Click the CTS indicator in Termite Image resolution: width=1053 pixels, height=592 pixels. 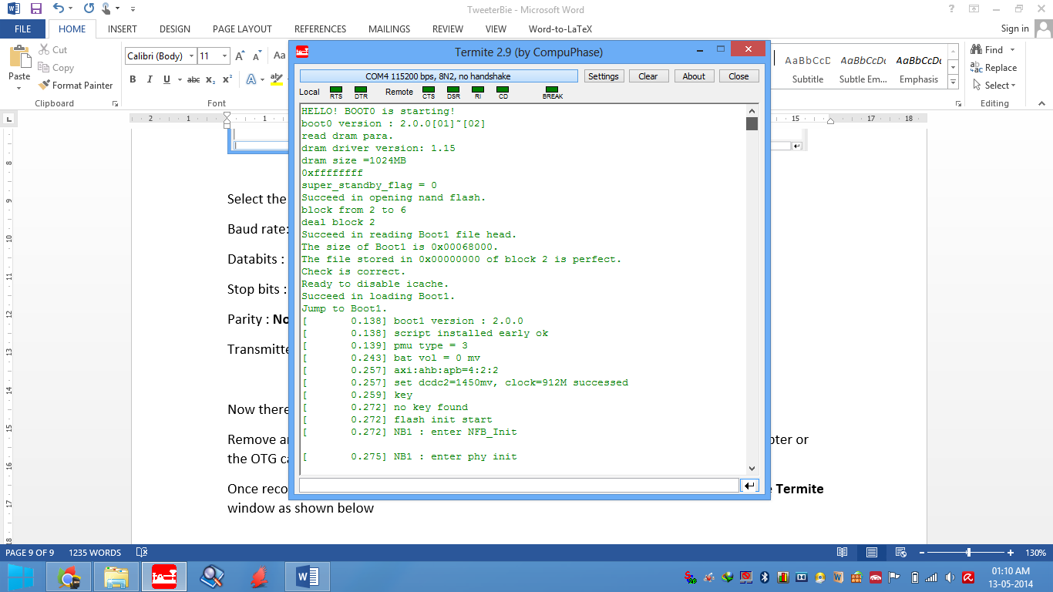pos(429,90)
